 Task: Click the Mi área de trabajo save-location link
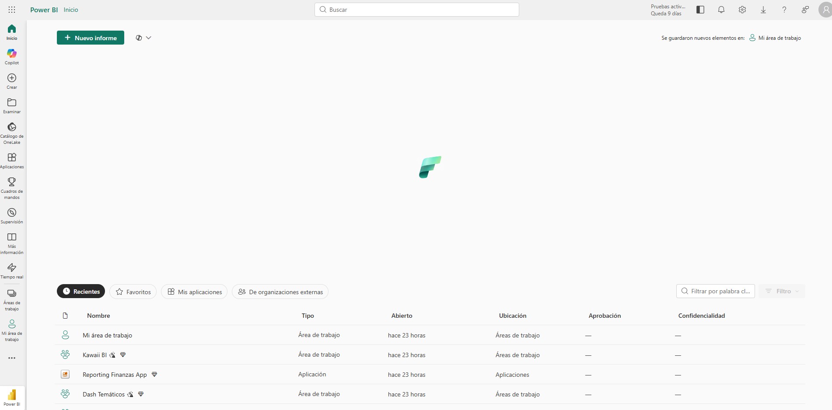coord(775,38)
